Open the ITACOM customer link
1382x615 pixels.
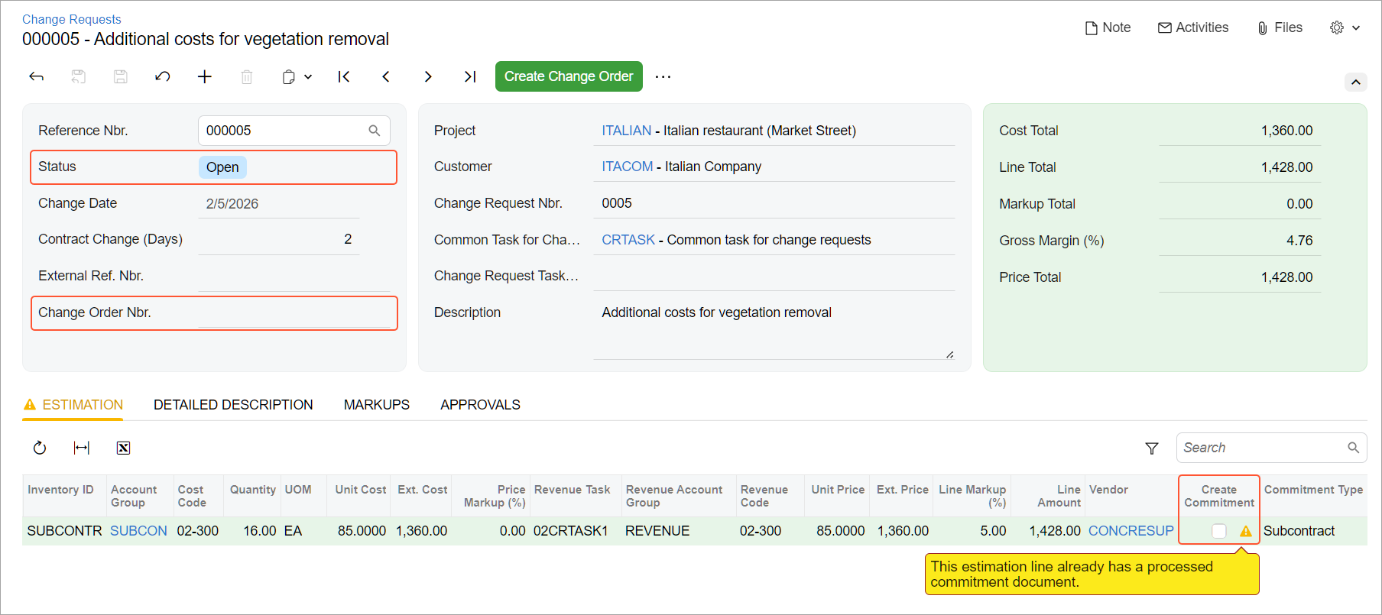tap(627, 167)
